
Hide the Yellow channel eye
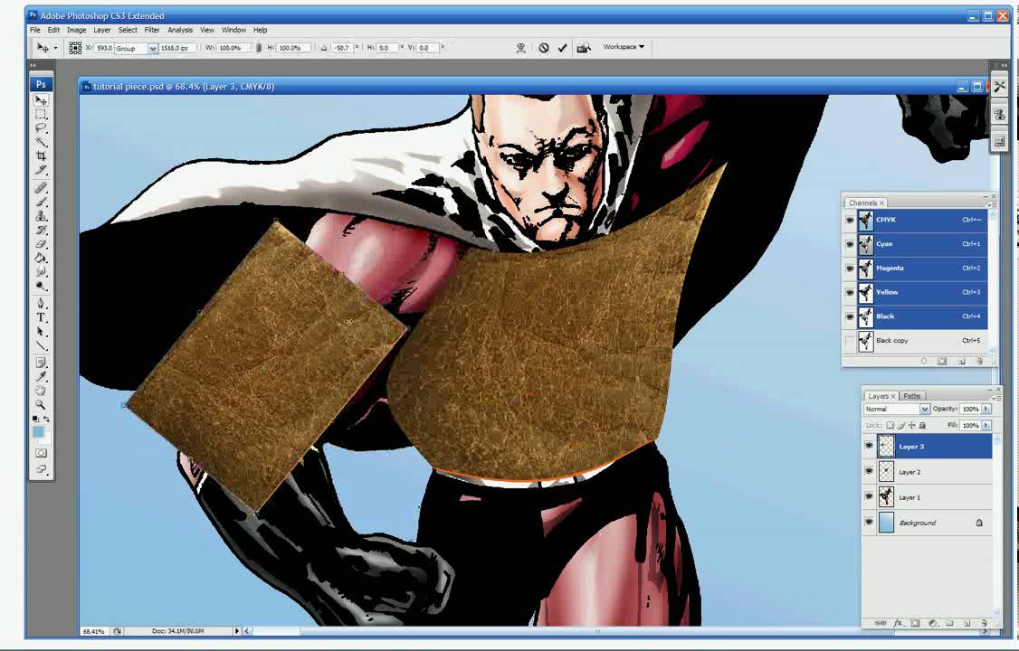tap(850, 293)
